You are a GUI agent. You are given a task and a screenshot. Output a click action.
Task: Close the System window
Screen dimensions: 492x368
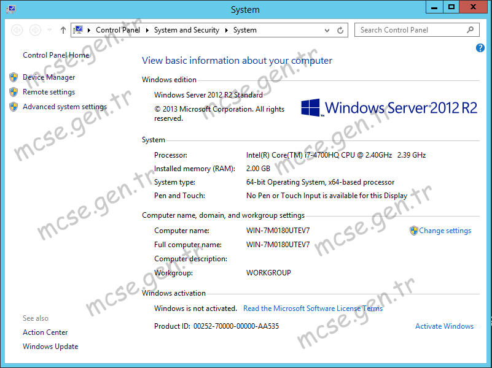(x=473, y=7)
